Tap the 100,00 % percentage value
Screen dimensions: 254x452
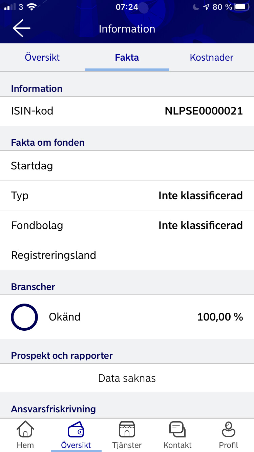(220, 317)
